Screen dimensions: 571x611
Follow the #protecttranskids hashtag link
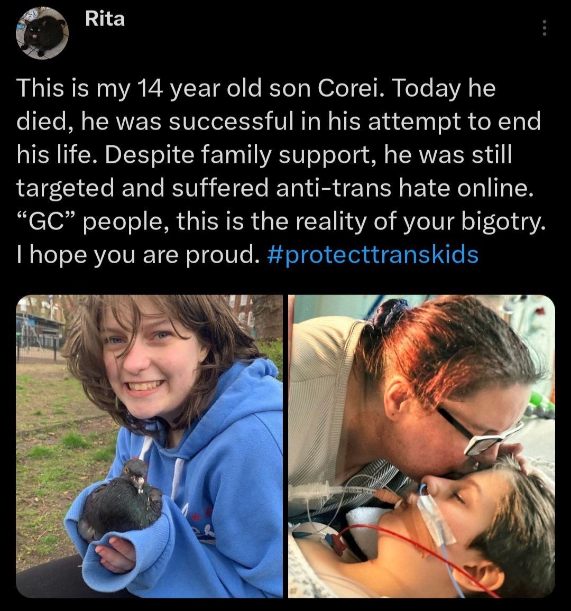(x=373, y=254)
